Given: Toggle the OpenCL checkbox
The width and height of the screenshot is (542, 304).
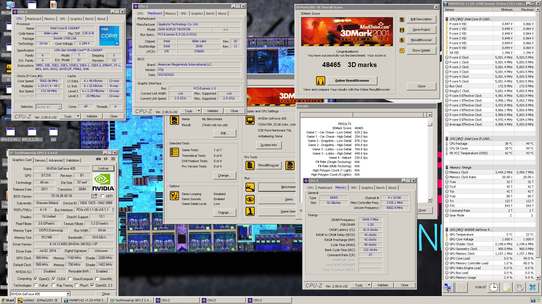Looking at the screenshot, I should tap(36, 279).
